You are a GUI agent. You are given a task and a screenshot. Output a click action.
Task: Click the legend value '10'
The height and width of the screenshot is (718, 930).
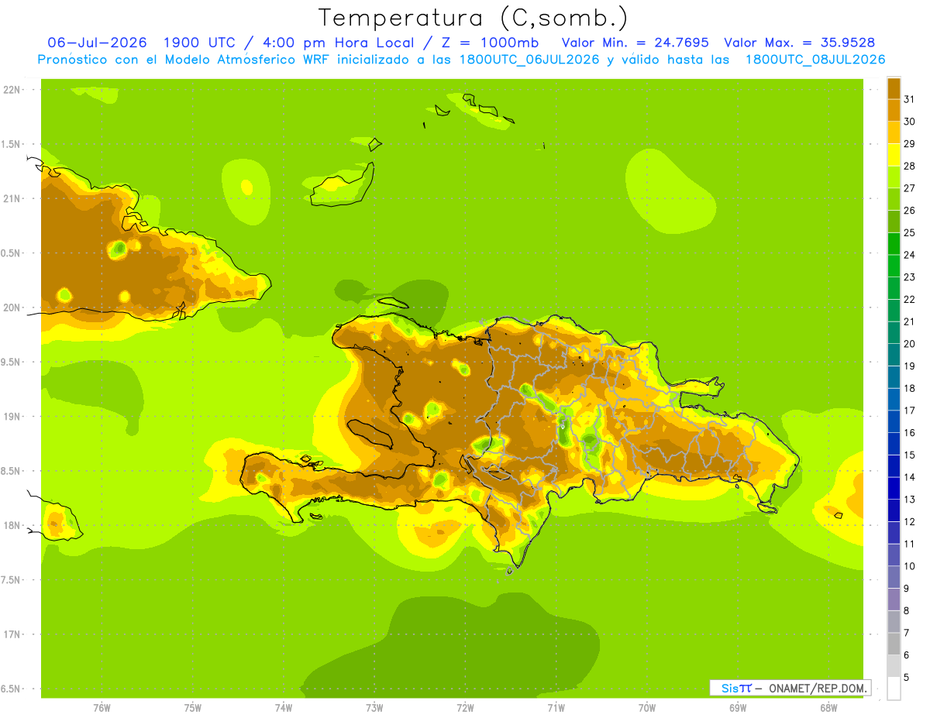click(909, 566)
